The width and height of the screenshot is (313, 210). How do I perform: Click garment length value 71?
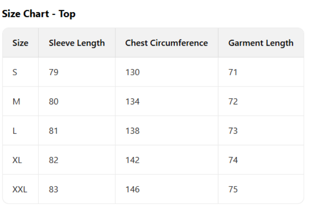click(x=233, y=72)
